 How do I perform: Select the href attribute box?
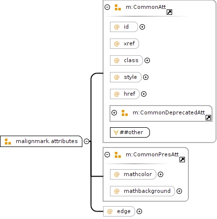coord(125,94)
